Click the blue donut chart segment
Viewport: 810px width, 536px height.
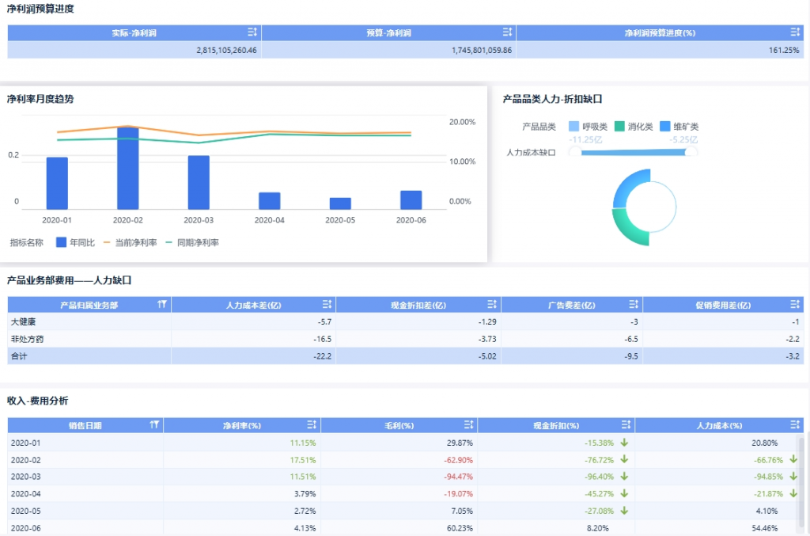click(x=627, y=184)
